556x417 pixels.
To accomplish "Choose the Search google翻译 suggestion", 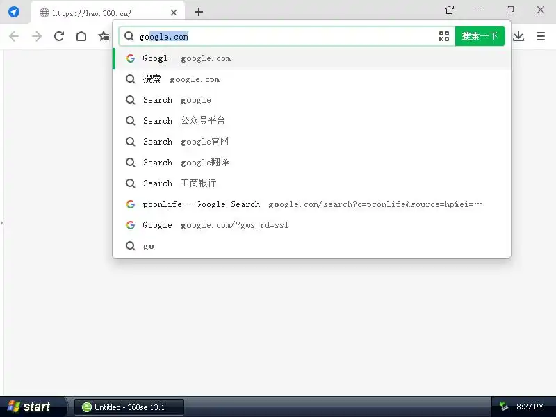I will (x=311, y=163).
